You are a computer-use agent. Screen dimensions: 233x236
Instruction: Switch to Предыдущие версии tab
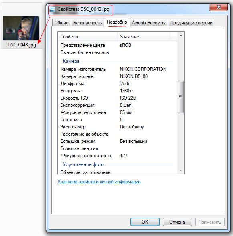click(x=191, y=23)
